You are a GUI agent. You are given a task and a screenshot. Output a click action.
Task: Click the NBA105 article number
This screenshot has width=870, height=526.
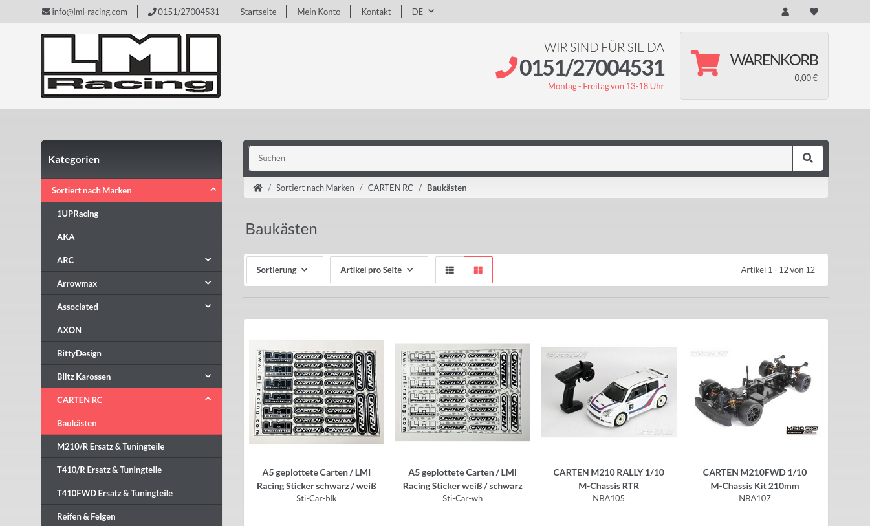609,498
